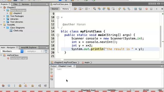Collapse the Chapter2 project node
The height and width of the screenshot is (92, 164).
point(1,7)
